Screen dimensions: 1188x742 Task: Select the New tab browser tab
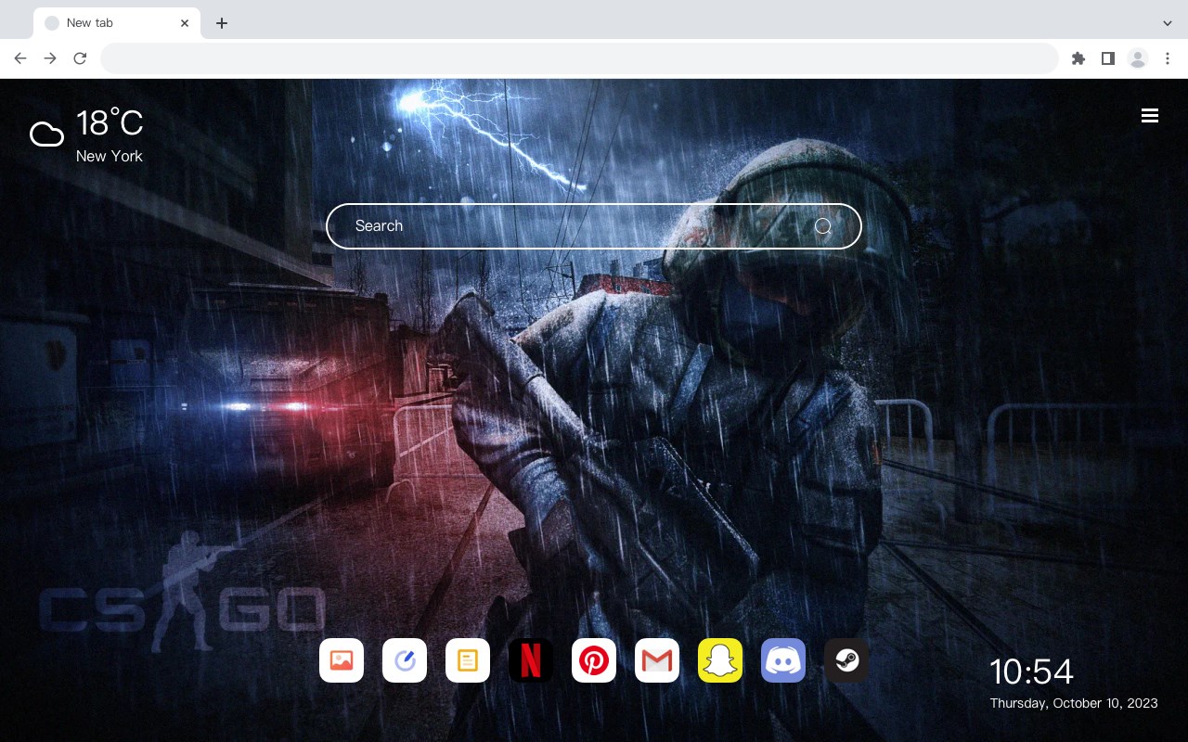(117, 23)
